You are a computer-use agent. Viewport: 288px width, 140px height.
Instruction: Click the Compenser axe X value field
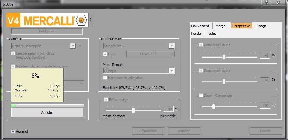tap(265, 55)
